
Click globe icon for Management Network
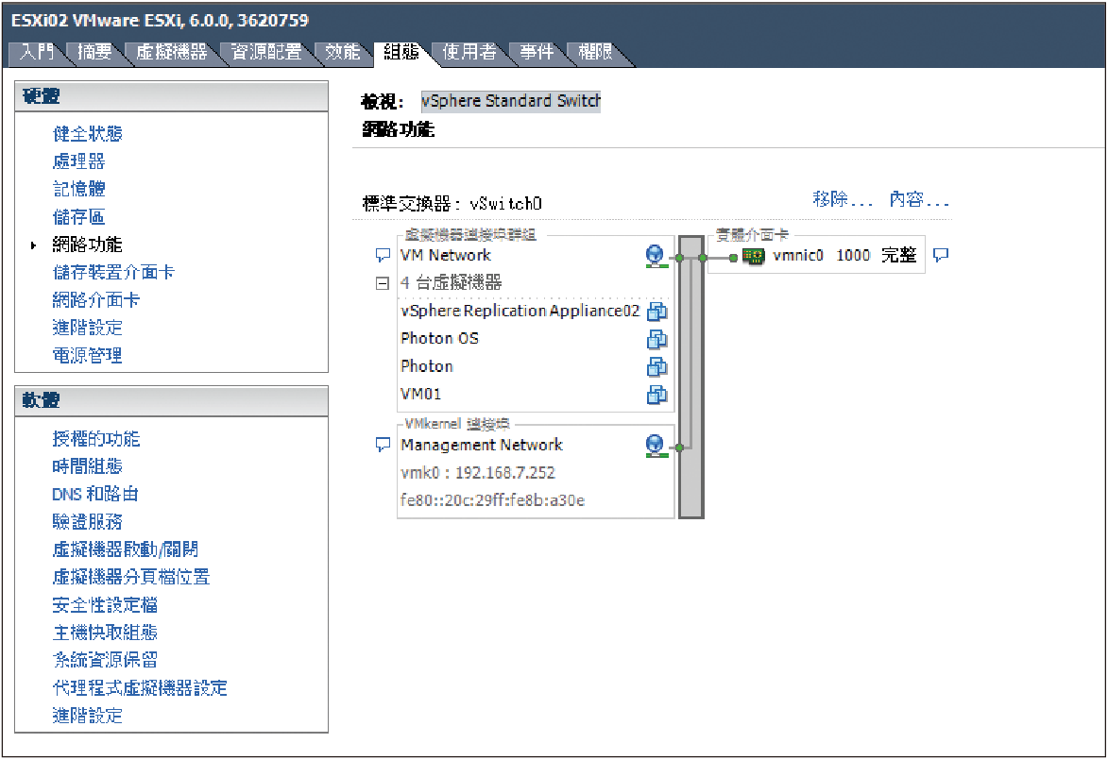(x=656, y=446)
